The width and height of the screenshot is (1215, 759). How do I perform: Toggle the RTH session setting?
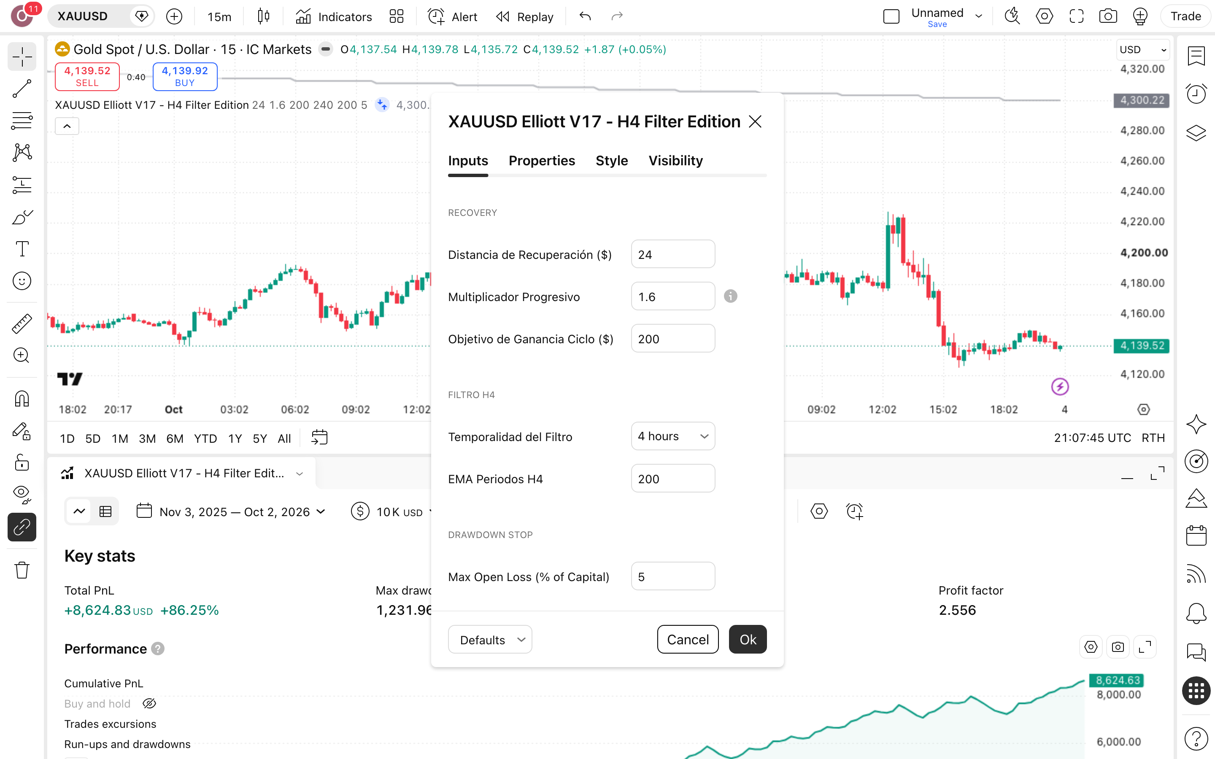1153,438
